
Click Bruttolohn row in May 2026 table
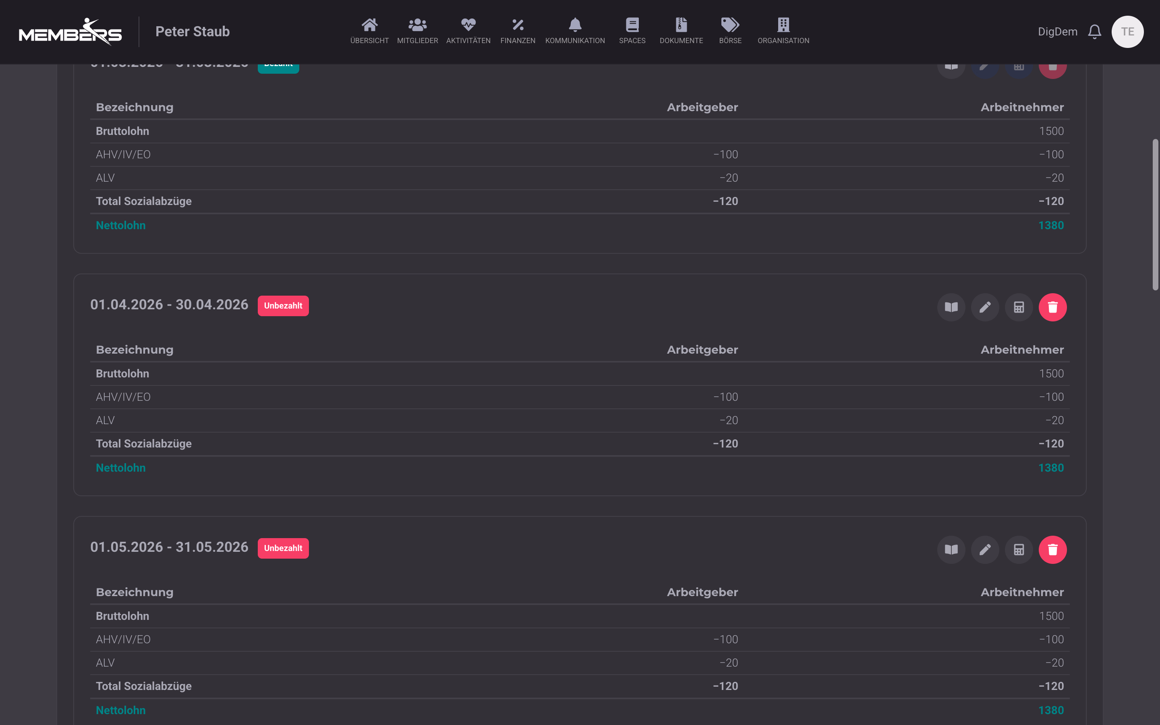coord(580,616)
